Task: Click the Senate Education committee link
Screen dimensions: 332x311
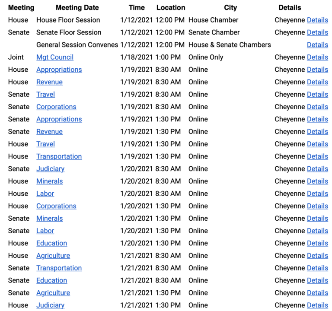Action: (51, 280)
